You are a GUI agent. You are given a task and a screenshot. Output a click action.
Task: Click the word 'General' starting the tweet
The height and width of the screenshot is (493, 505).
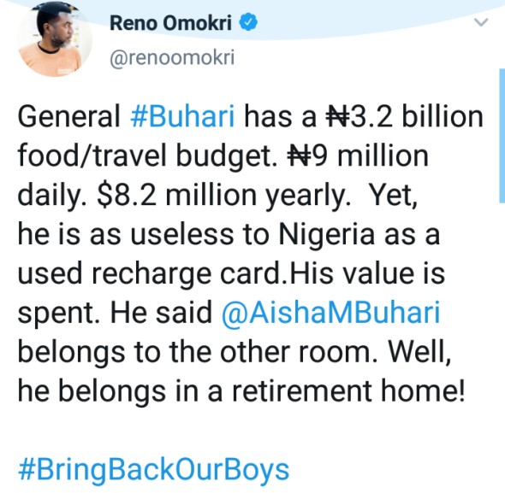[69, 116]
